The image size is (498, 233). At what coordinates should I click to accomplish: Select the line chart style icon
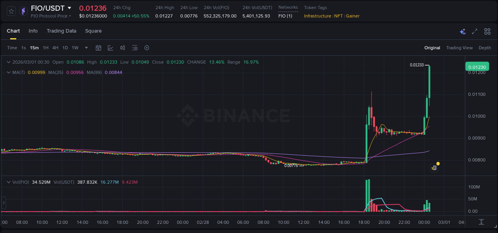pyautogui.click(x=110, y=48)
